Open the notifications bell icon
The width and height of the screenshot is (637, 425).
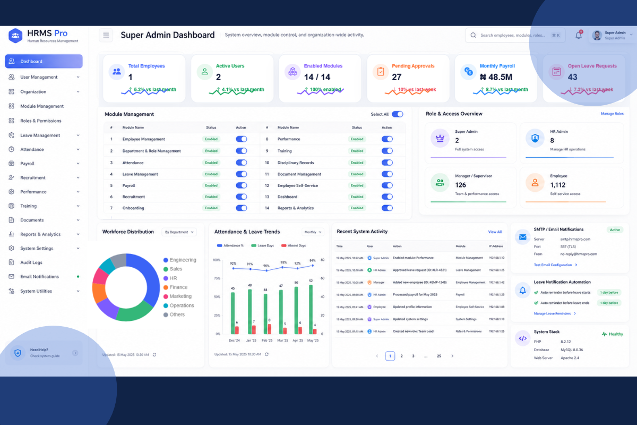[x=579, y=35]
